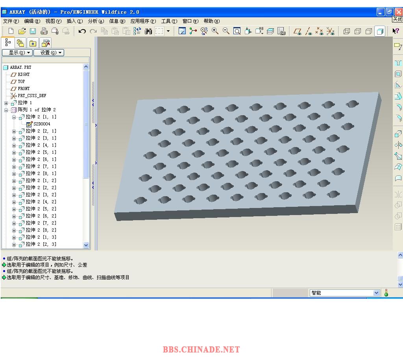The height and width of the screenshot is (357, 403).
Task: Click message area scroll up arrow
Action: pyautogui.click(x=400, y=255)
